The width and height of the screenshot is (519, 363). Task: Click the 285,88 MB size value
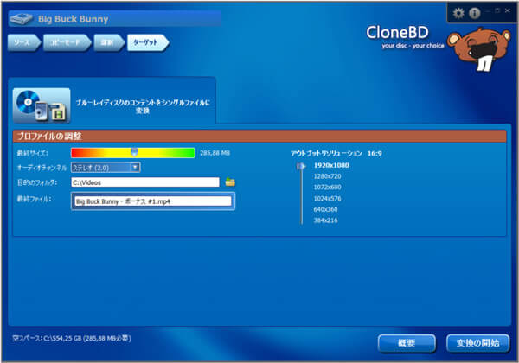(215, 153)
